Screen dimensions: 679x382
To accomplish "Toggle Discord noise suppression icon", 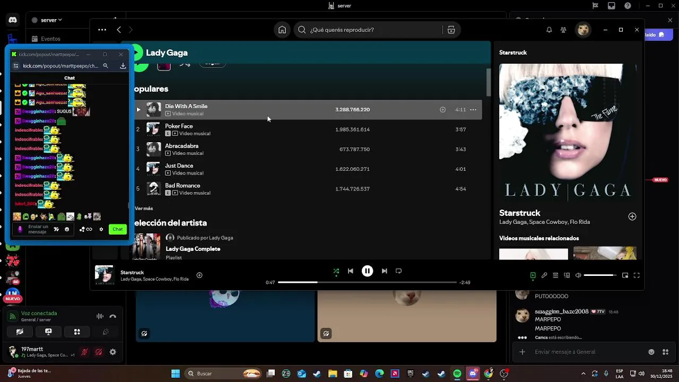I will 100,316.
